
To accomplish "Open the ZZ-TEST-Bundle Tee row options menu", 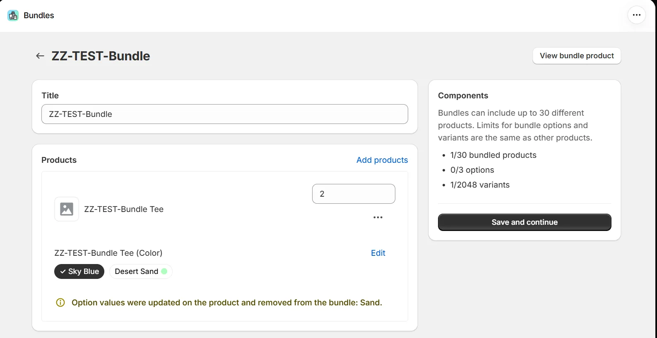I will coord(378,217).
